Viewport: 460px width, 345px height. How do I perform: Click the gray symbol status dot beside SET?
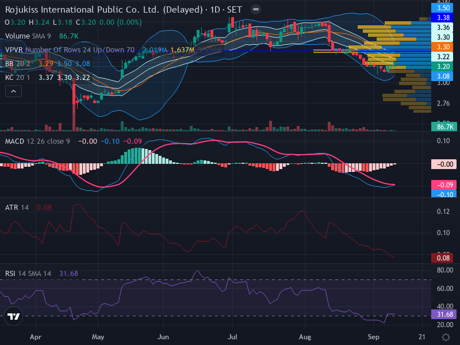click(256, 9)
